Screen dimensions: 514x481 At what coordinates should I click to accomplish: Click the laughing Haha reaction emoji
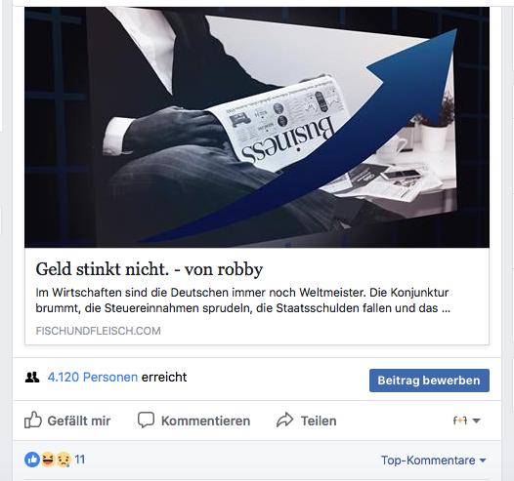coord(48,460)
